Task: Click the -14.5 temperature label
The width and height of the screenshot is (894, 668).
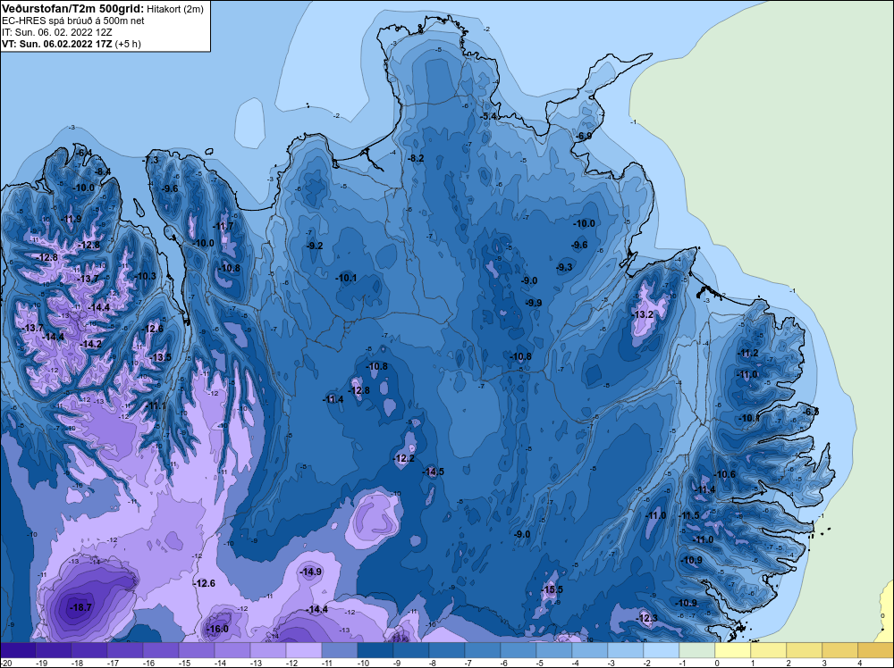Action: [x=433, y=472]
